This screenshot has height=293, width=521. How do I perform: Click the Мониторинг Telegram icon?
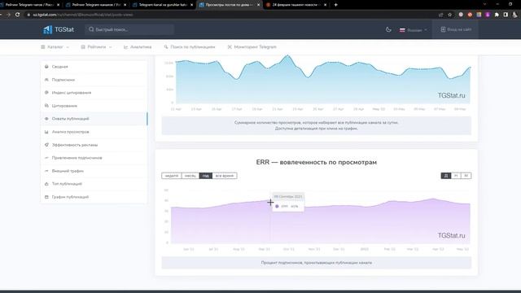230,47
